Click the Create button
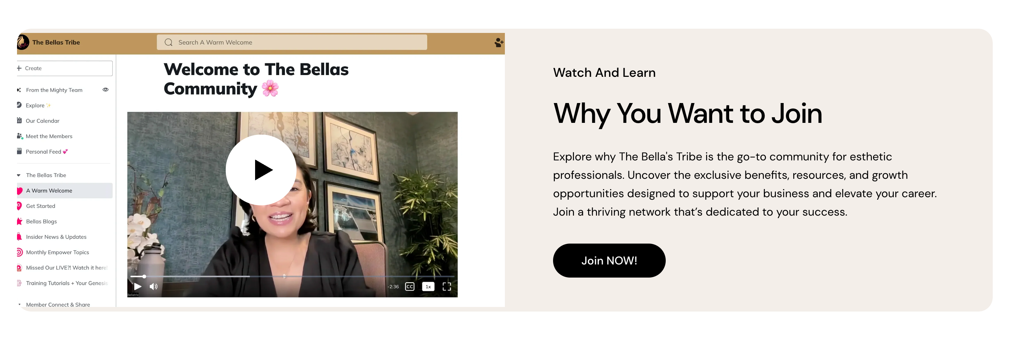1014x342 pixels. pos(64,68)
